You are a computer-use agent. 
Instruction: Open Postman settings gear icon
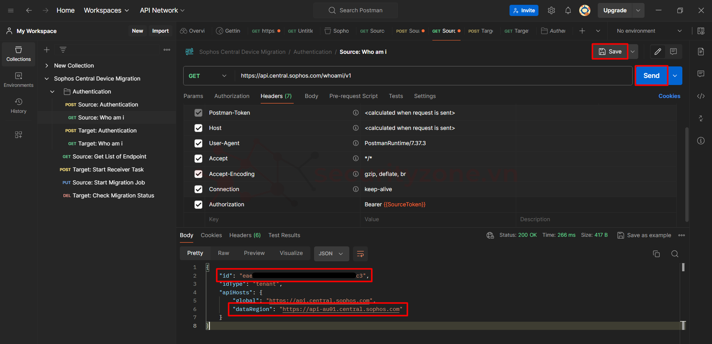pyautogui.click(x=551, y=10)
